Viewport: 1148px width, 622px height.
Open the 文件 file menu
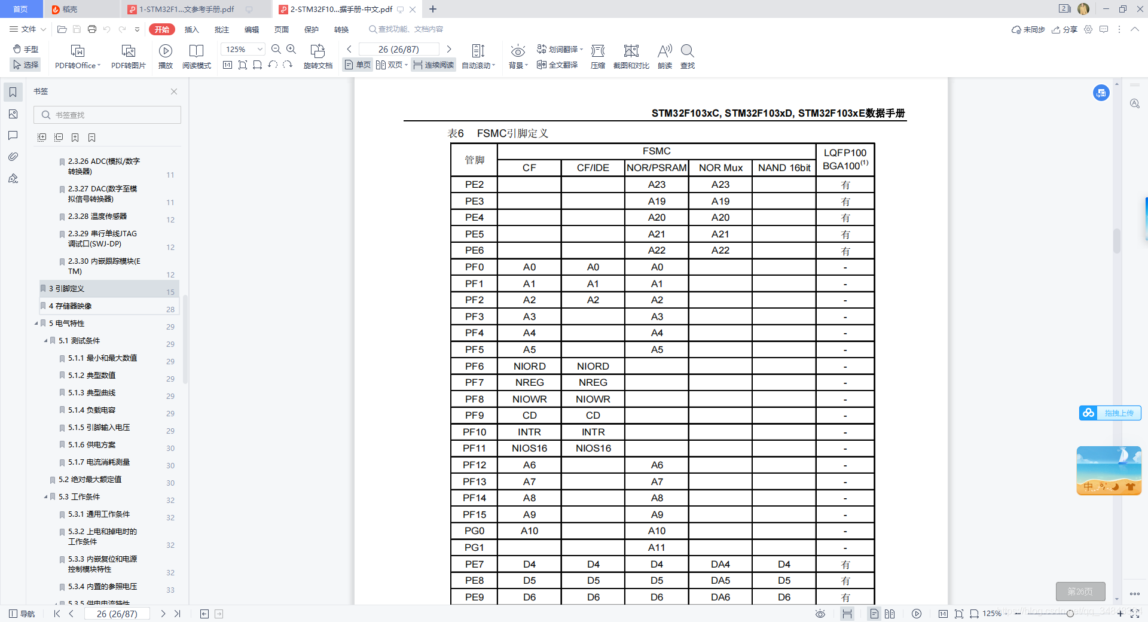coord(28,29)
